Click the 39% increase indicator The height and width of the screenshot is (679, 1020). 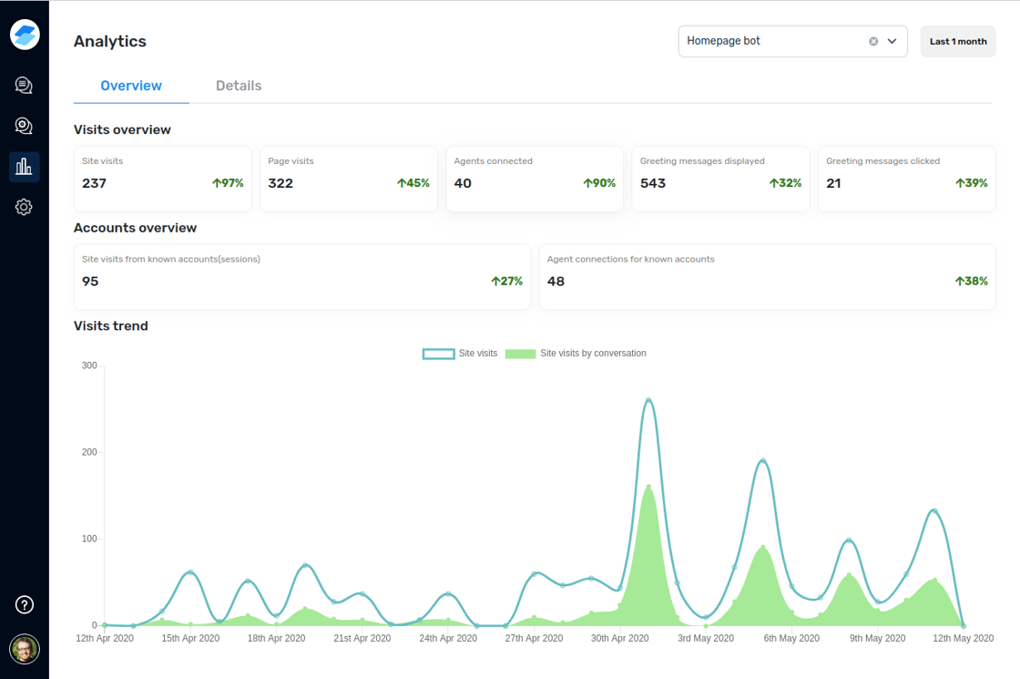pyautogui.click(x=971, y=183)
